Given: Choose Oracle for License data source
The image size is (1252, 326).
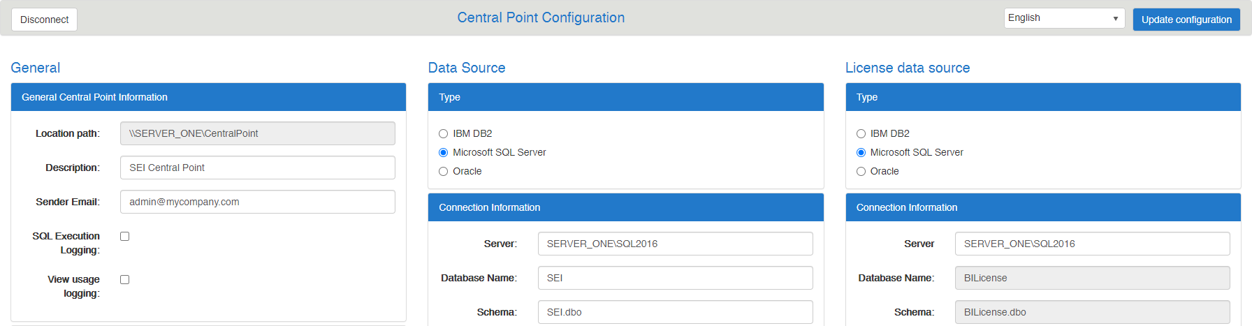Looking at the screenshot, I should pyautogui.click(x=861, y=172).
